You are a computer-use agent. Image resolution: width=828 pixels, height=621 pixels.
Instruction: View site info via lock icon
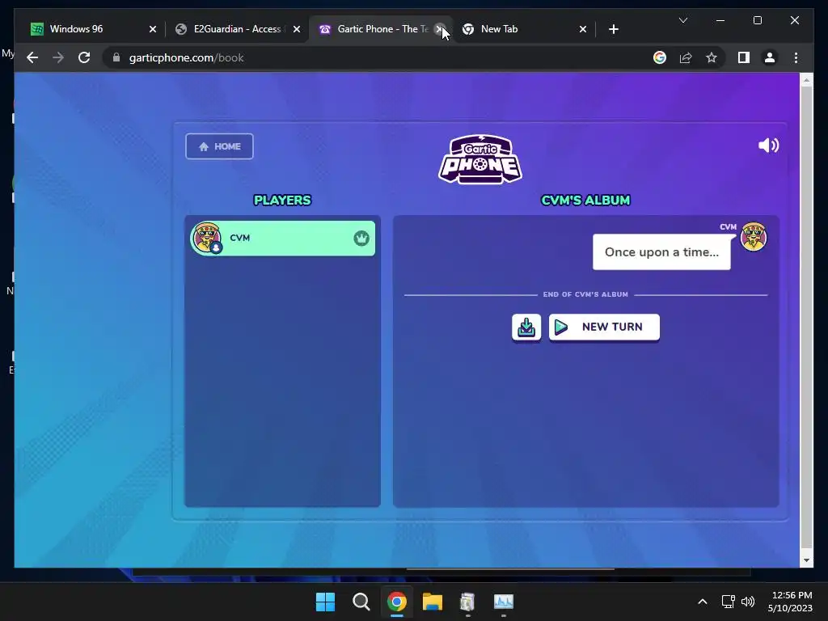116,57
